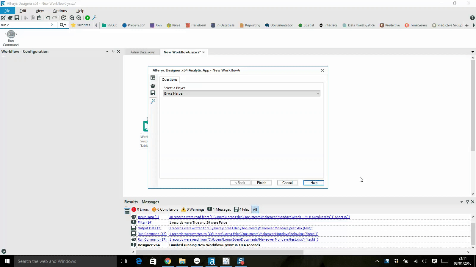The image size is (476, 267).
Task: Click the message list icon in Results
Action: [127, 211]
